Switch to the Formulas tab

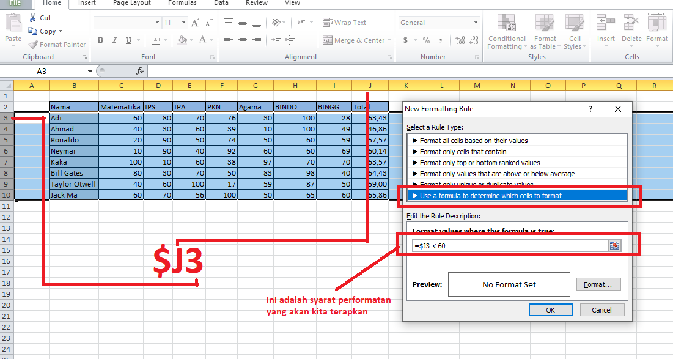pos(182,3)
